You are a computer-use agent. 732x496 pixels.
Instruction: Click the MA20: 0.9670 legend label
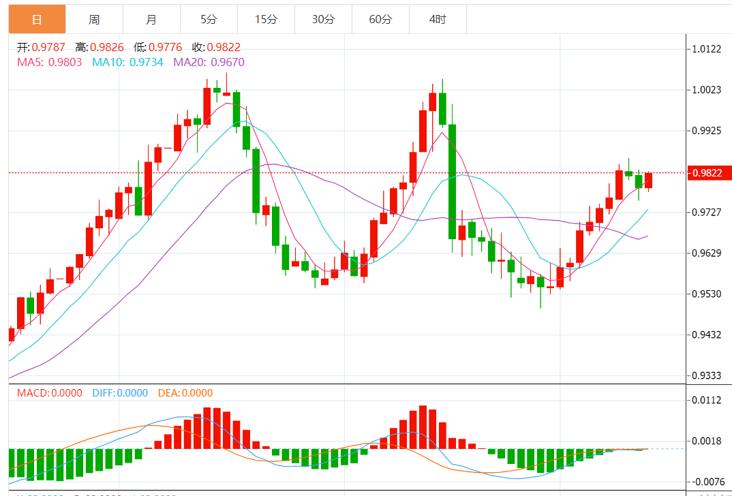pyautogui.click(x=209, y=62)
